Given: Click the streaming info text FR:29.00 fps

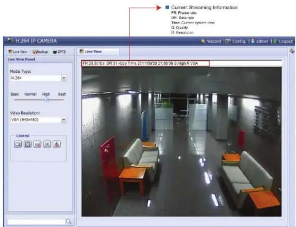Looking at the screenshot, I should pos(94,63).
